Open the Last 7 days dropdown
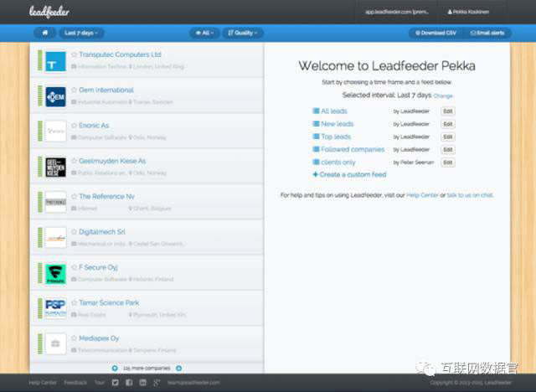This screenshot has height=392, width=536. [x=82, y=33]
